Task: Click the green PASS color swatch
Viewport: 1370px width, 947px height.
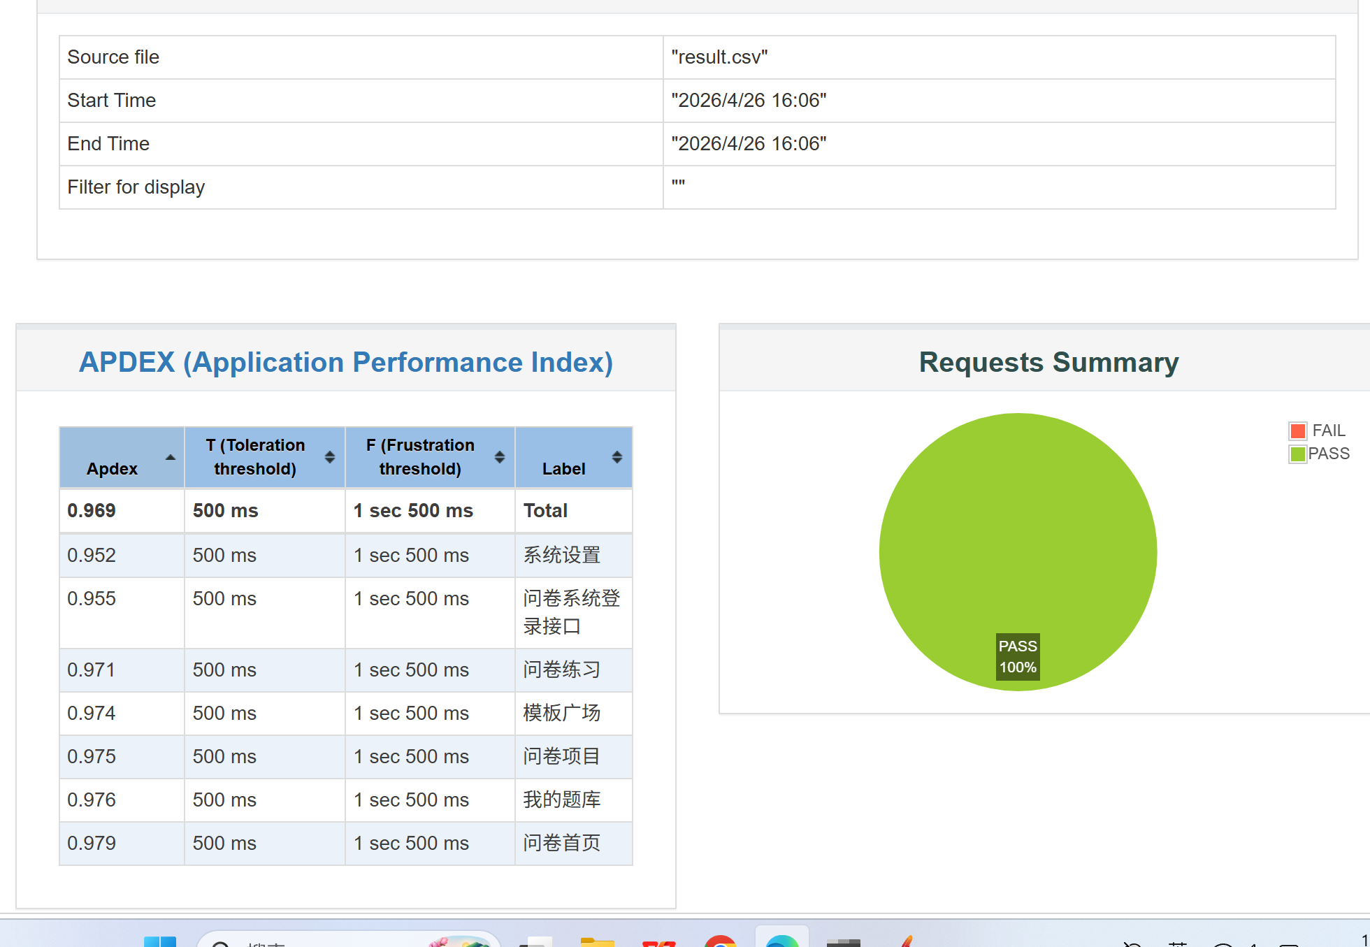Action: pyautogui.click(x=1298, y=454)
